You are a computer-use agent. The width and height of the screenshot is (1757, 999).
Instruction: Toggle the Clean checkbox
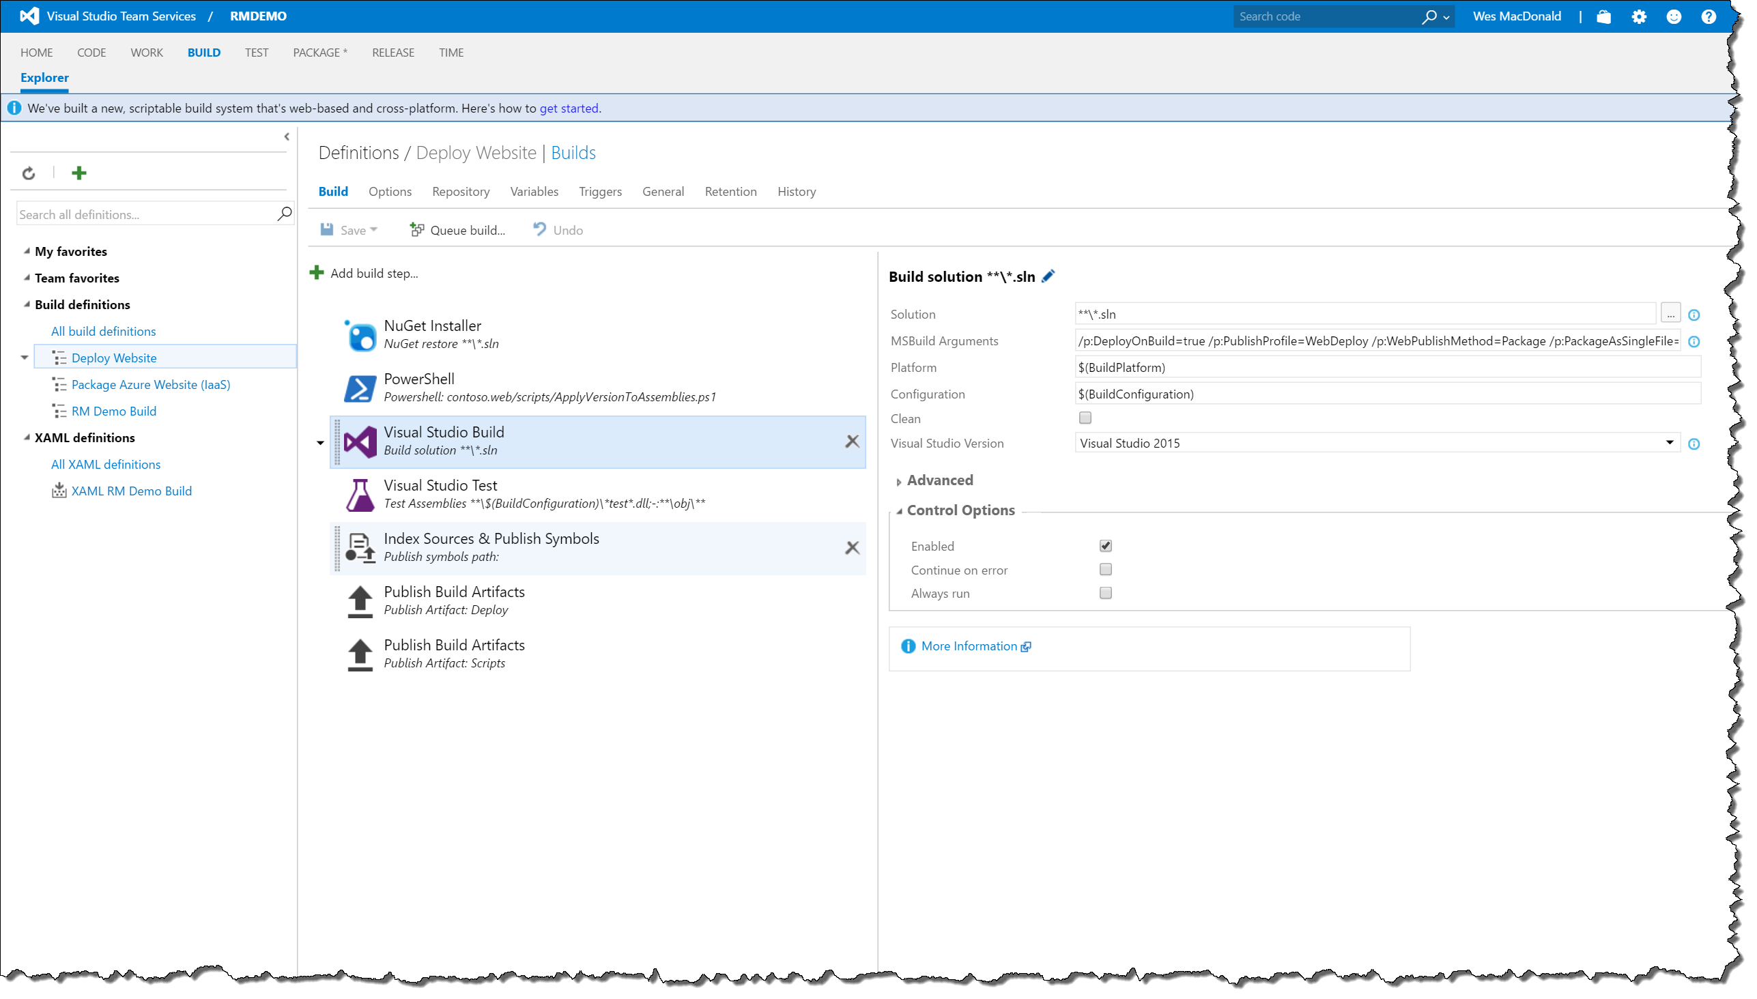point(1085,418)
